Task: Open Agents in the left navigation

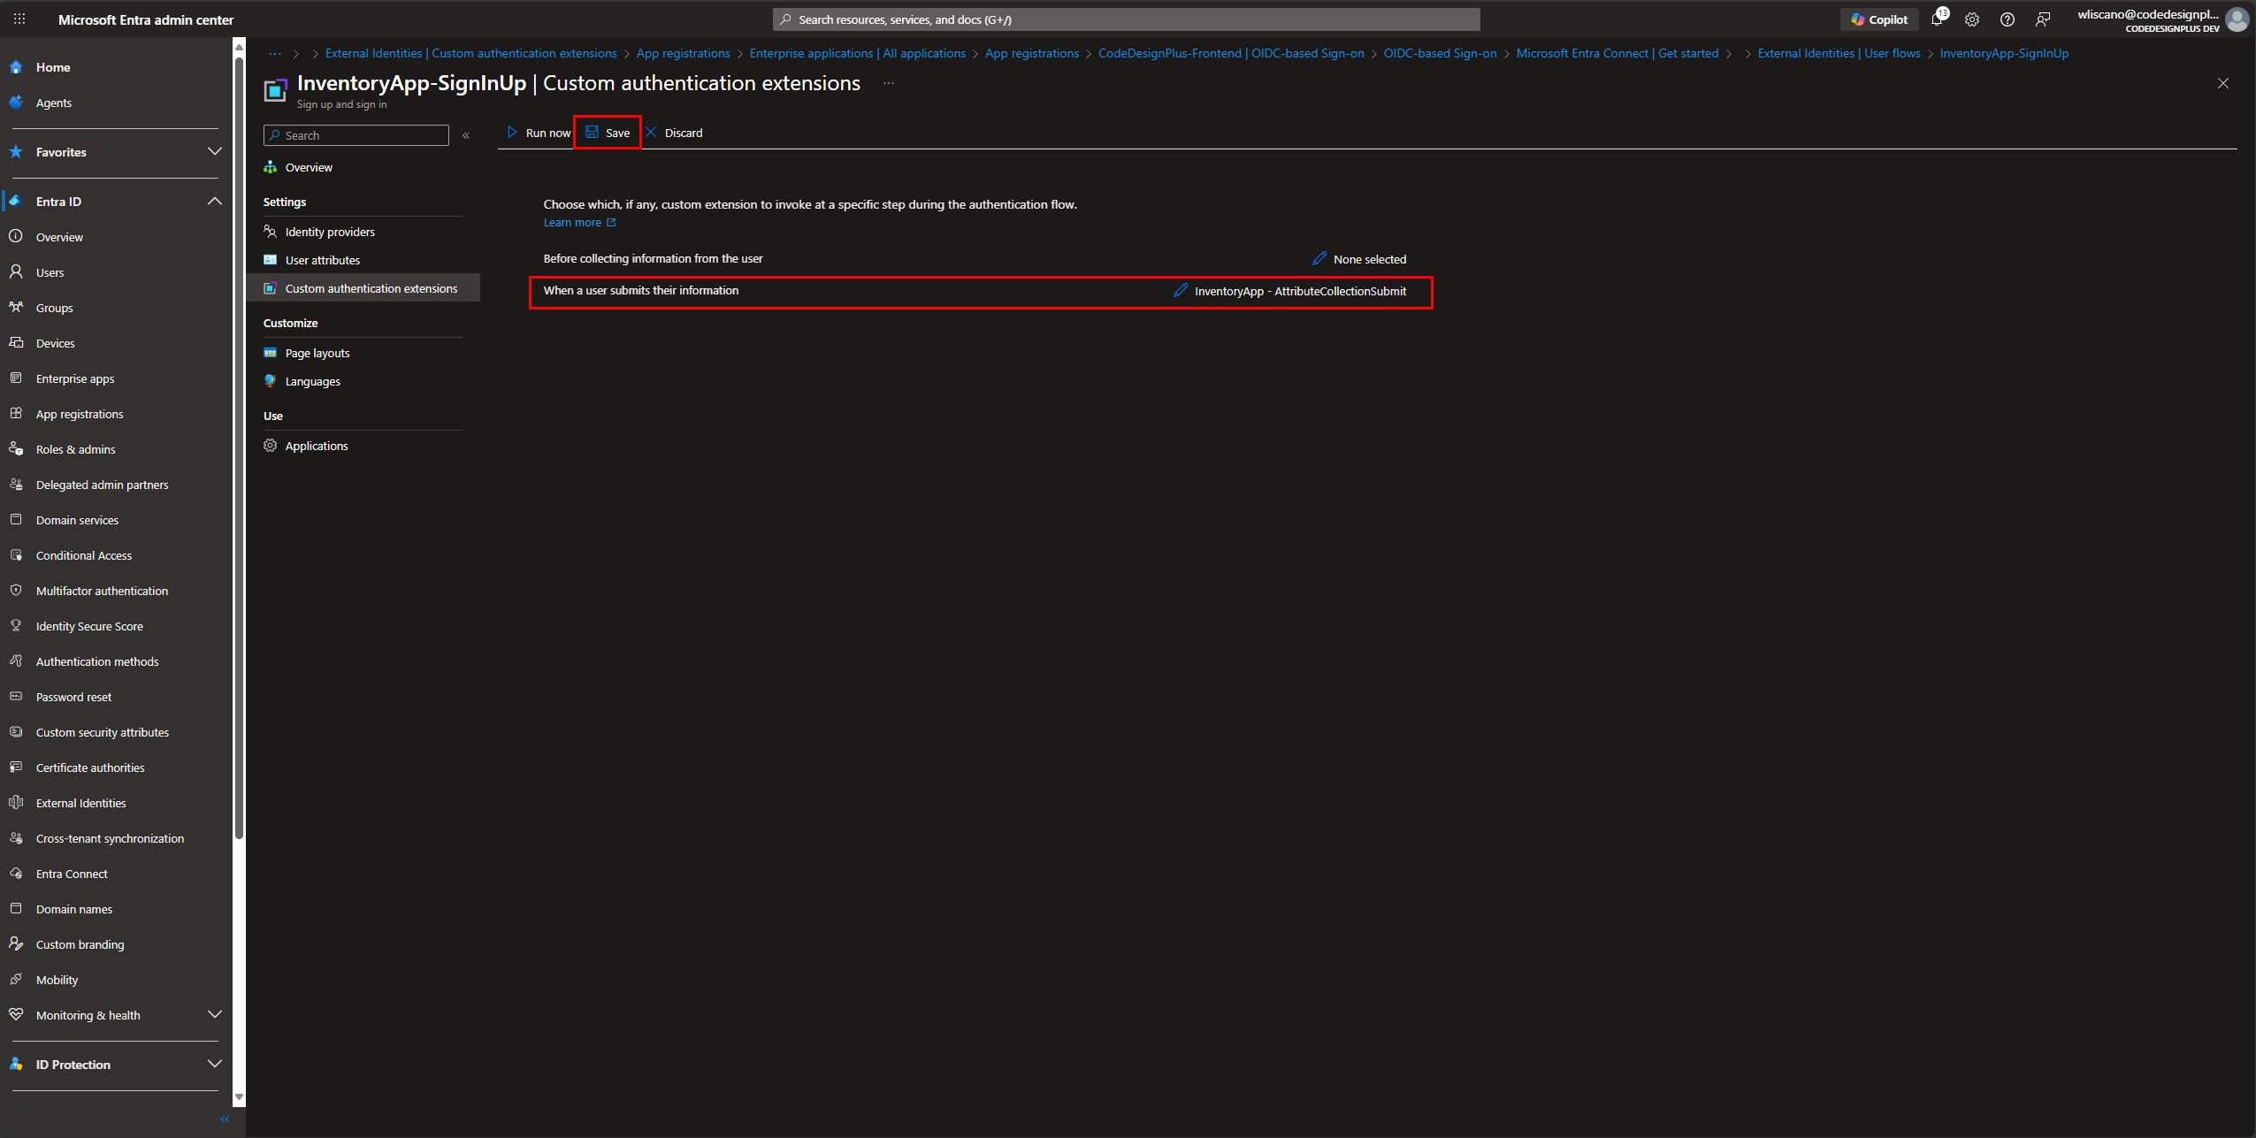Action: point(54,103)
